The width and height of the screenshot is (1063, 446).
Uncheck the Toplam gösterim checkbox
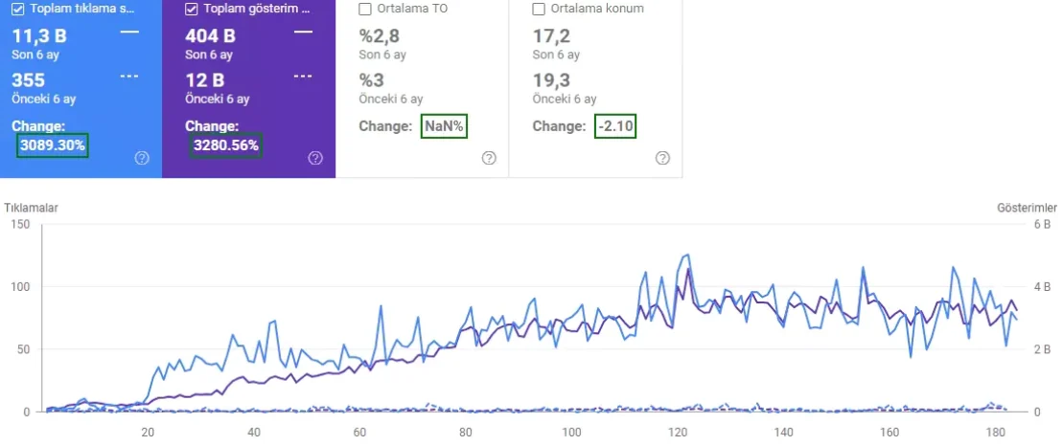pyautogui.click(x=192, y=10)
